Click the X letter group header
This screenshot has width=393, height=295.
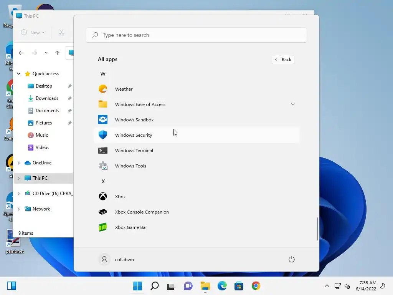103,181
